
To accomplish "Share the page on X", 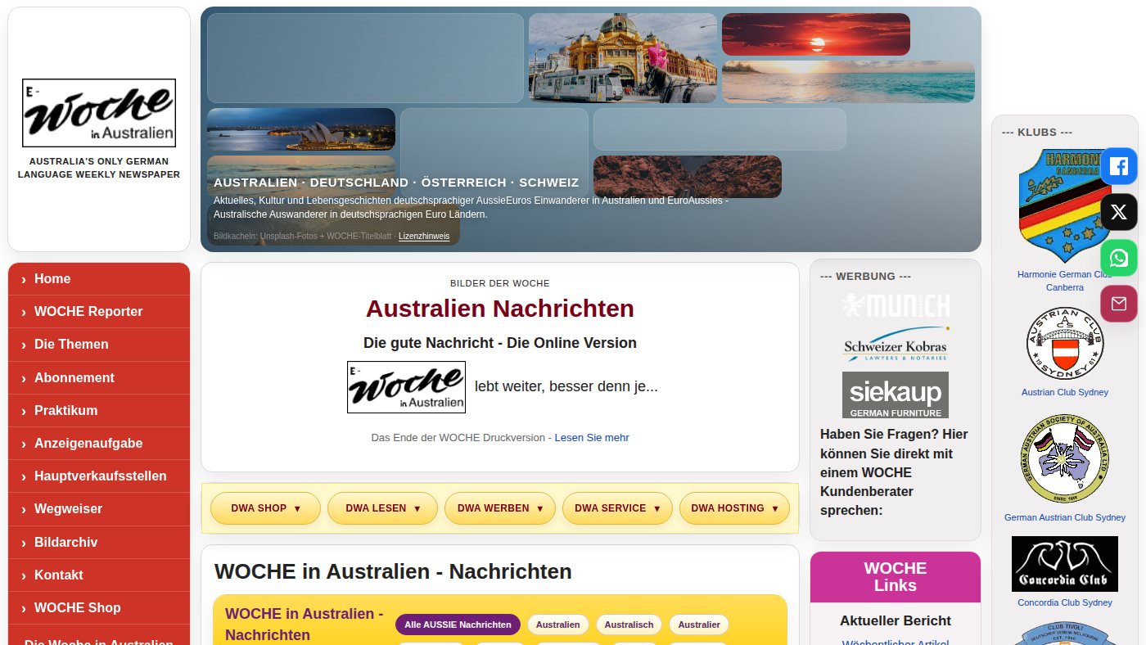I will click(x=1119, y=213).
